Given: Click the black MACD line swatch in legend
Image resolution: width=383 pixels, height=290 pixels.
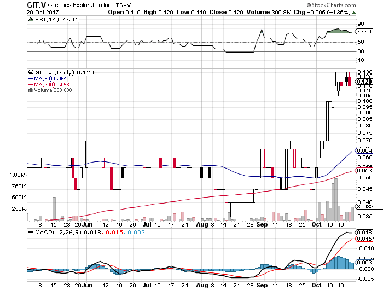Looking at the screenshot, I should (31, 232).
